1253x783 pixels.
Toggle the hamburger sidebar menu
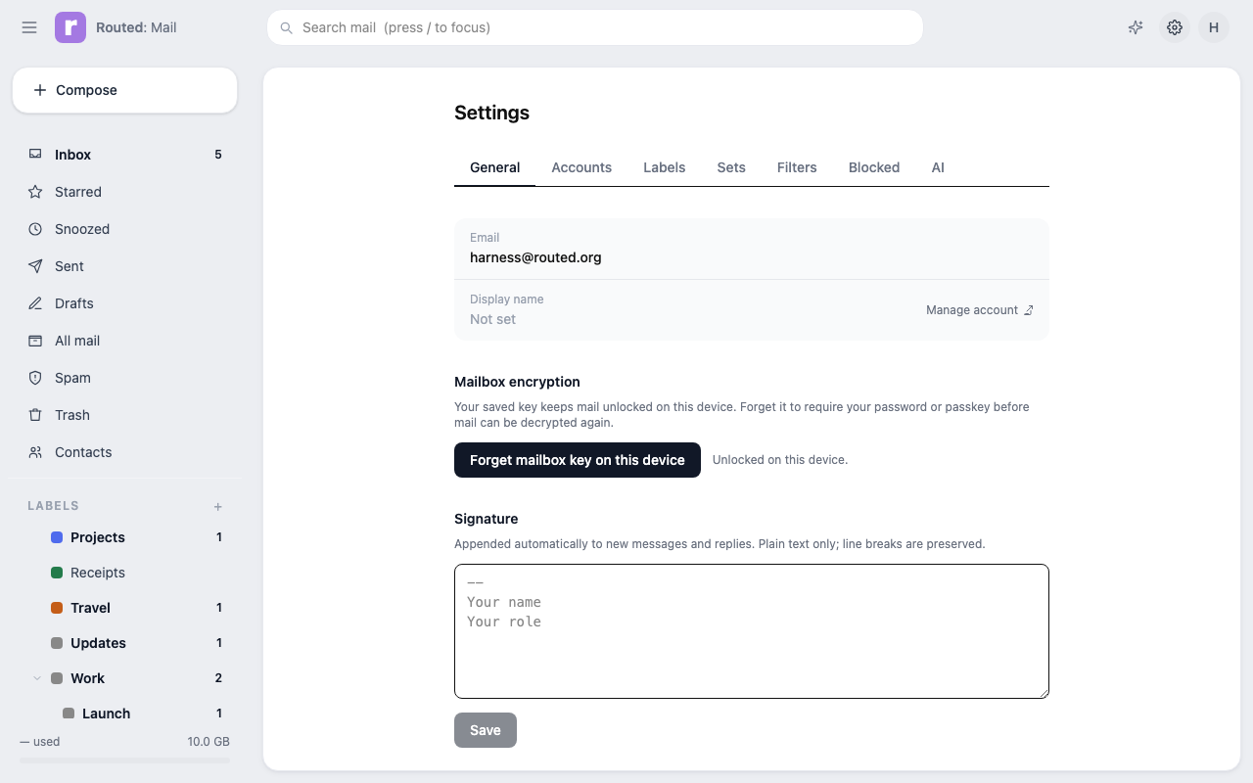click(x=29, y=27)
